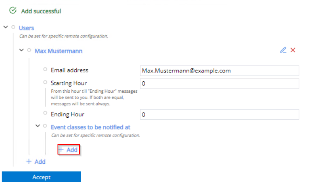The image size is (309, 189).
Task: Click into the Email address text field
Action: (x=219, y=71)
